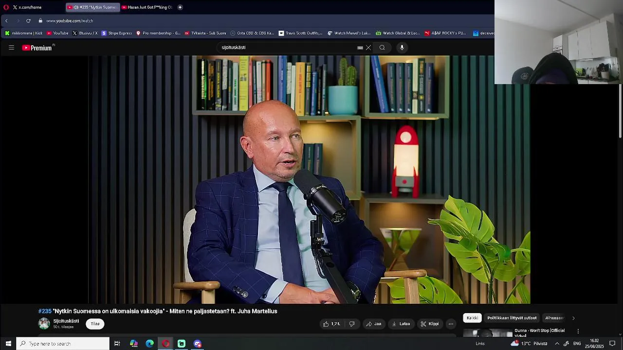Screen dimensions: 623x350
Task: Open the Sijoituskästi channel name link
Action: click(66, 321)
